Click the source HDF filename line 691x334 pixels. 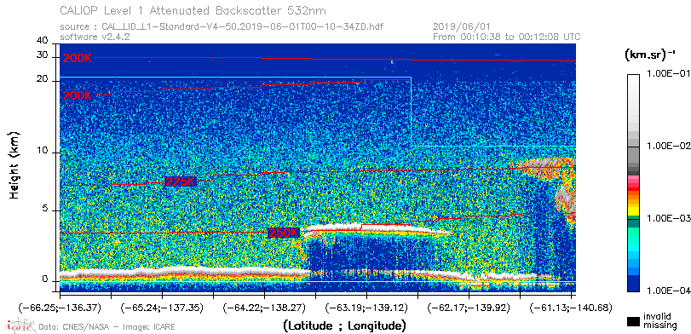click(222, 27)
